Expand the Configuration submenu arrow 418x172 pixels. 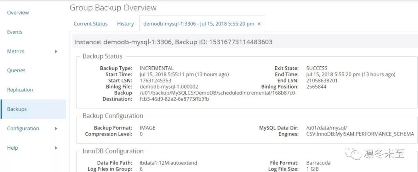pyautogui.click(x=56, y=128)
